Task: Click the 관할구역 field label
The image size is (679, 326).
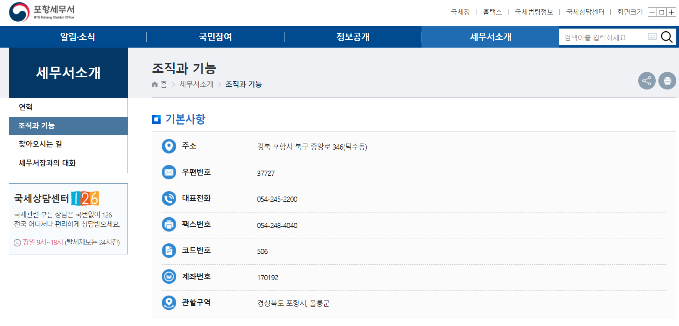Action: 196,302
